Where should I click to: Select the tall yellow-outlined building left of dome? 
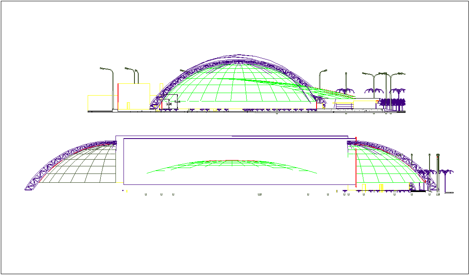pyautogui.click(x=134, y=97)
